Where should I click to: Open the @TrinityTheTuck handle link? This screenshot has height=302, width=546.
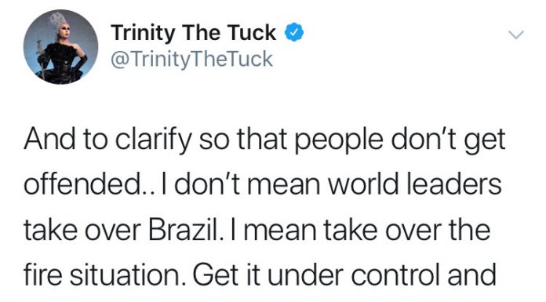click(191, 59)
